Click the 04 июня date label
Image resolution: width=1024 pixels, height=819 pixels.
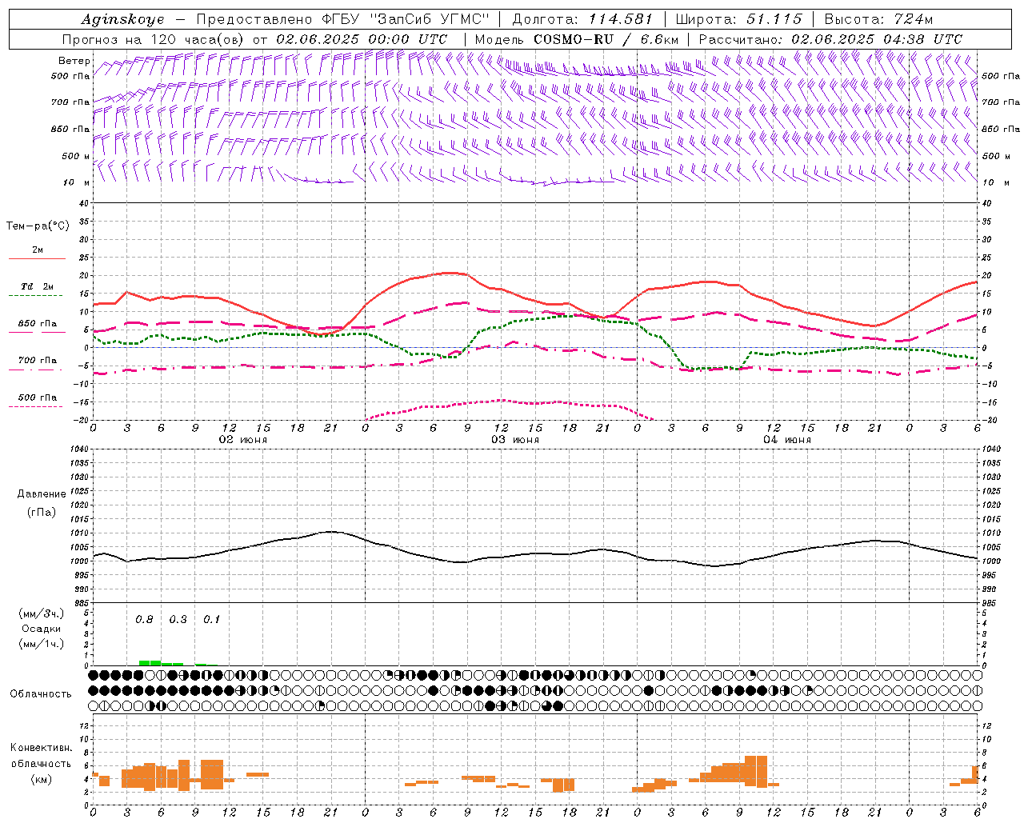coord(787,440)
